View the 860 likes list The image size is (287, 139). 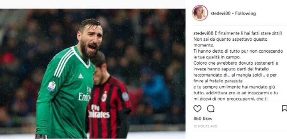coord(202,119)
